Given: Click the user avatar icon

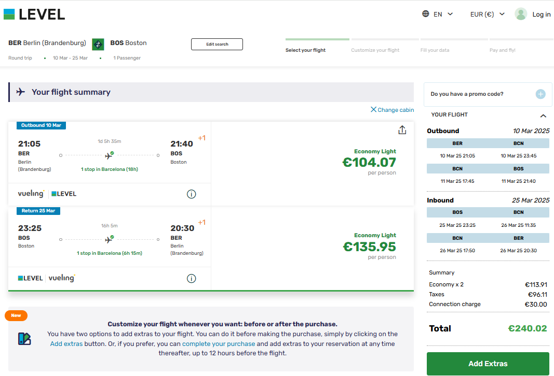Looking at the screenshot, I should pyautogui.click(x=521, y=14).
